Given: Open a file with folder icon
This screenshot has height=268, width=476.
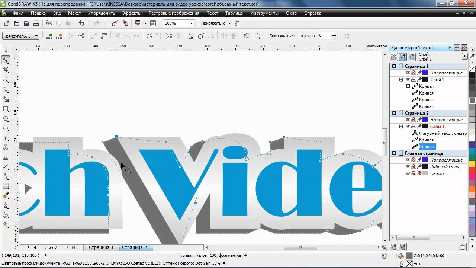Looking at the screenshot, I should coord(16,23).
